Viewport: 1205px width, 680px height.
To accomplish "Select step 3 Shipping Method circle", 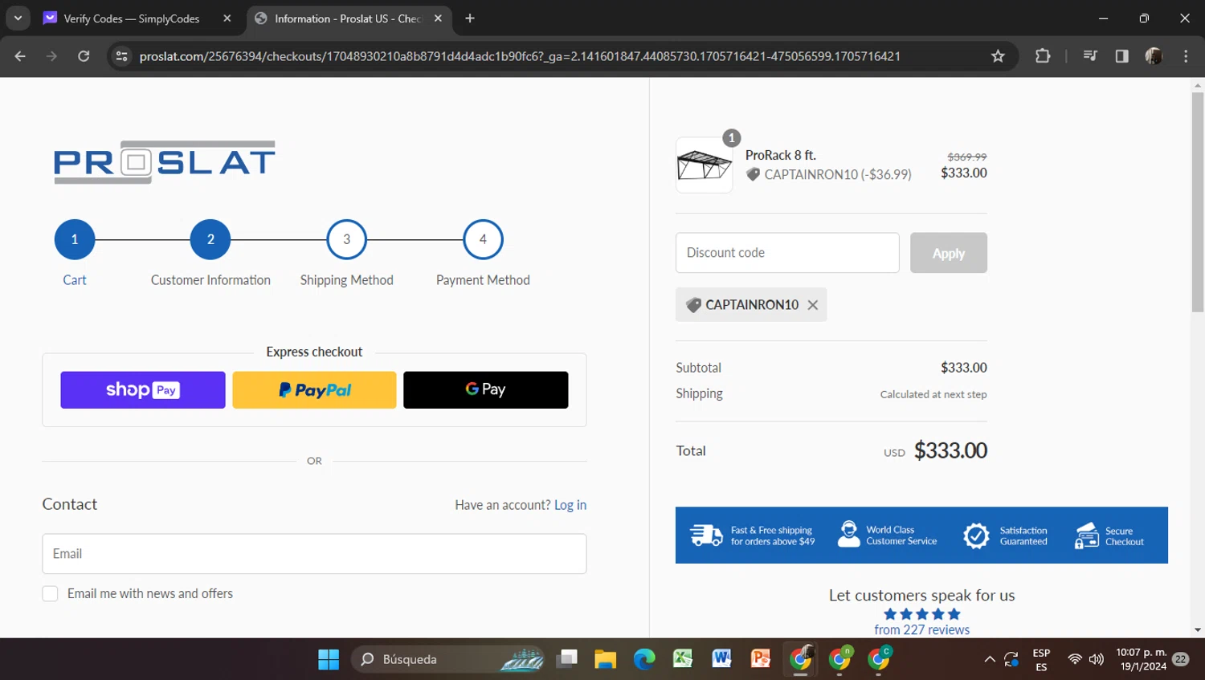I will coord(347,239).
